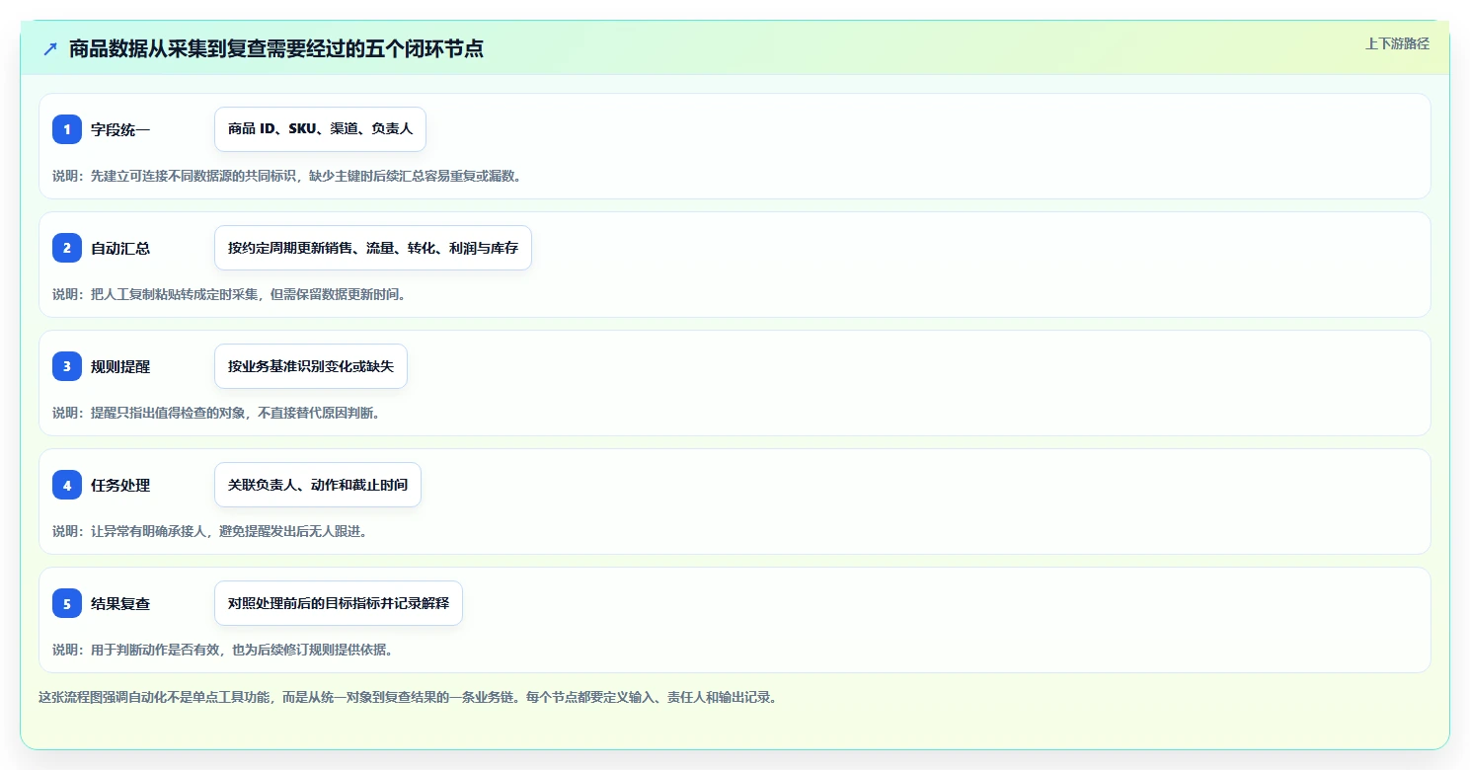Click the title 商品数据从采集到复查需要经过的五个闭环节点
The height and width of the screenshot is (770, 1470).
pyautogui.click(x=276, y=48)
